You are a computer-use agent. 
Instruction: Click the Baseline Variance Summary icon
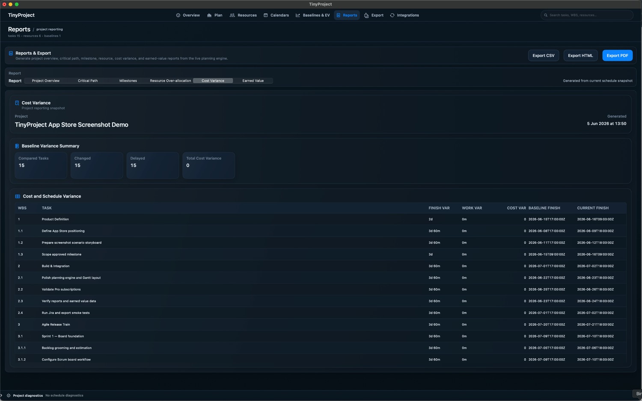[x=17, y=146]
